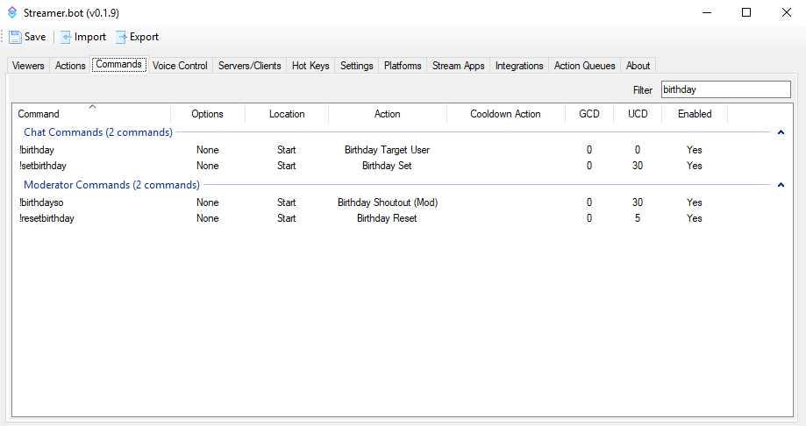
Task: Click the Birthday Target User action cell
Action: coord(387,150)
